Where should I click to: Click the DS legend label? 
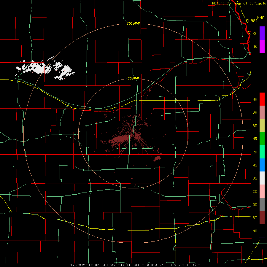coord(255,178)
